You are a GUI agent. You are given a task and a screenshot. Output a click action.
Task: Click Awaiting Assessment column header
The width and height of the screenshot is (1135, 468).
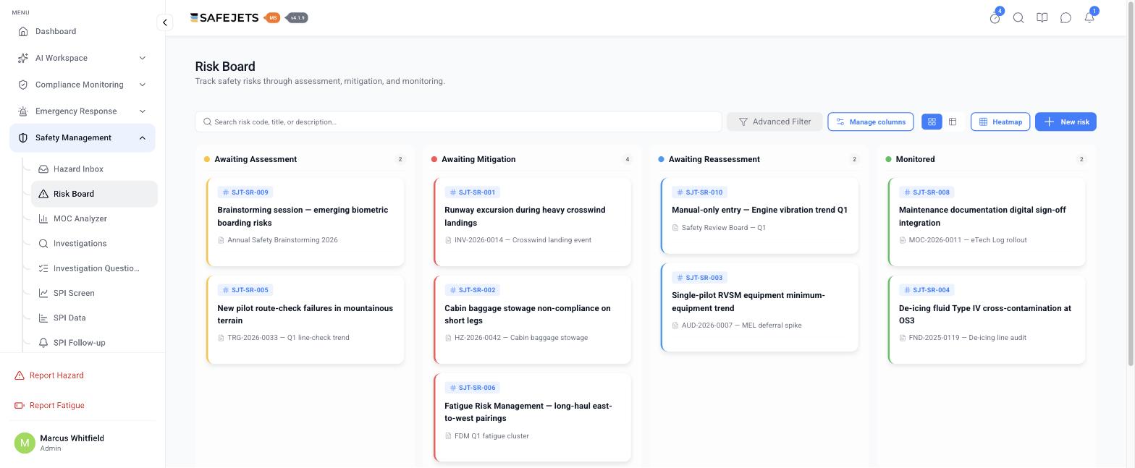[256, 159]
